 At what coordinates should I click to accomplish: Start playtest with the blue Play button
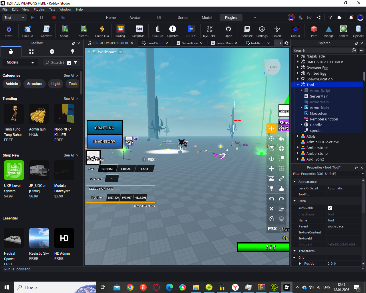coord(32,17)
